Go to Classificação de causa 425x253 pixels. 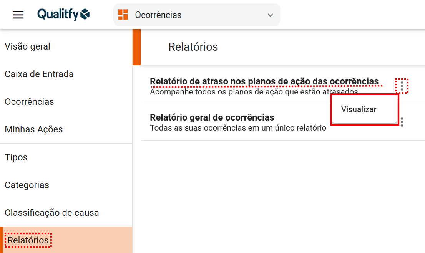pyautogui.click(x=52, y=213)
